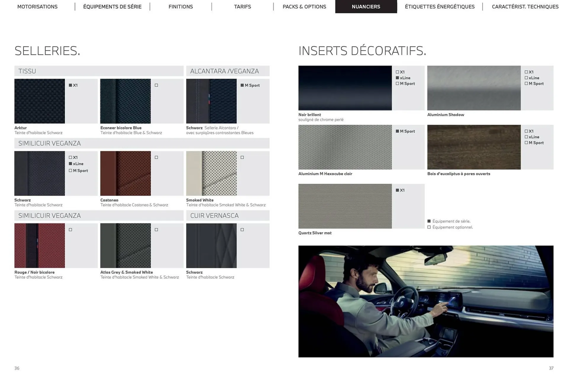Image resolution: width=568 pixels, height=381 pixels.
Task: Select the active NUANCIERS tab
Action: coord(366,7)
